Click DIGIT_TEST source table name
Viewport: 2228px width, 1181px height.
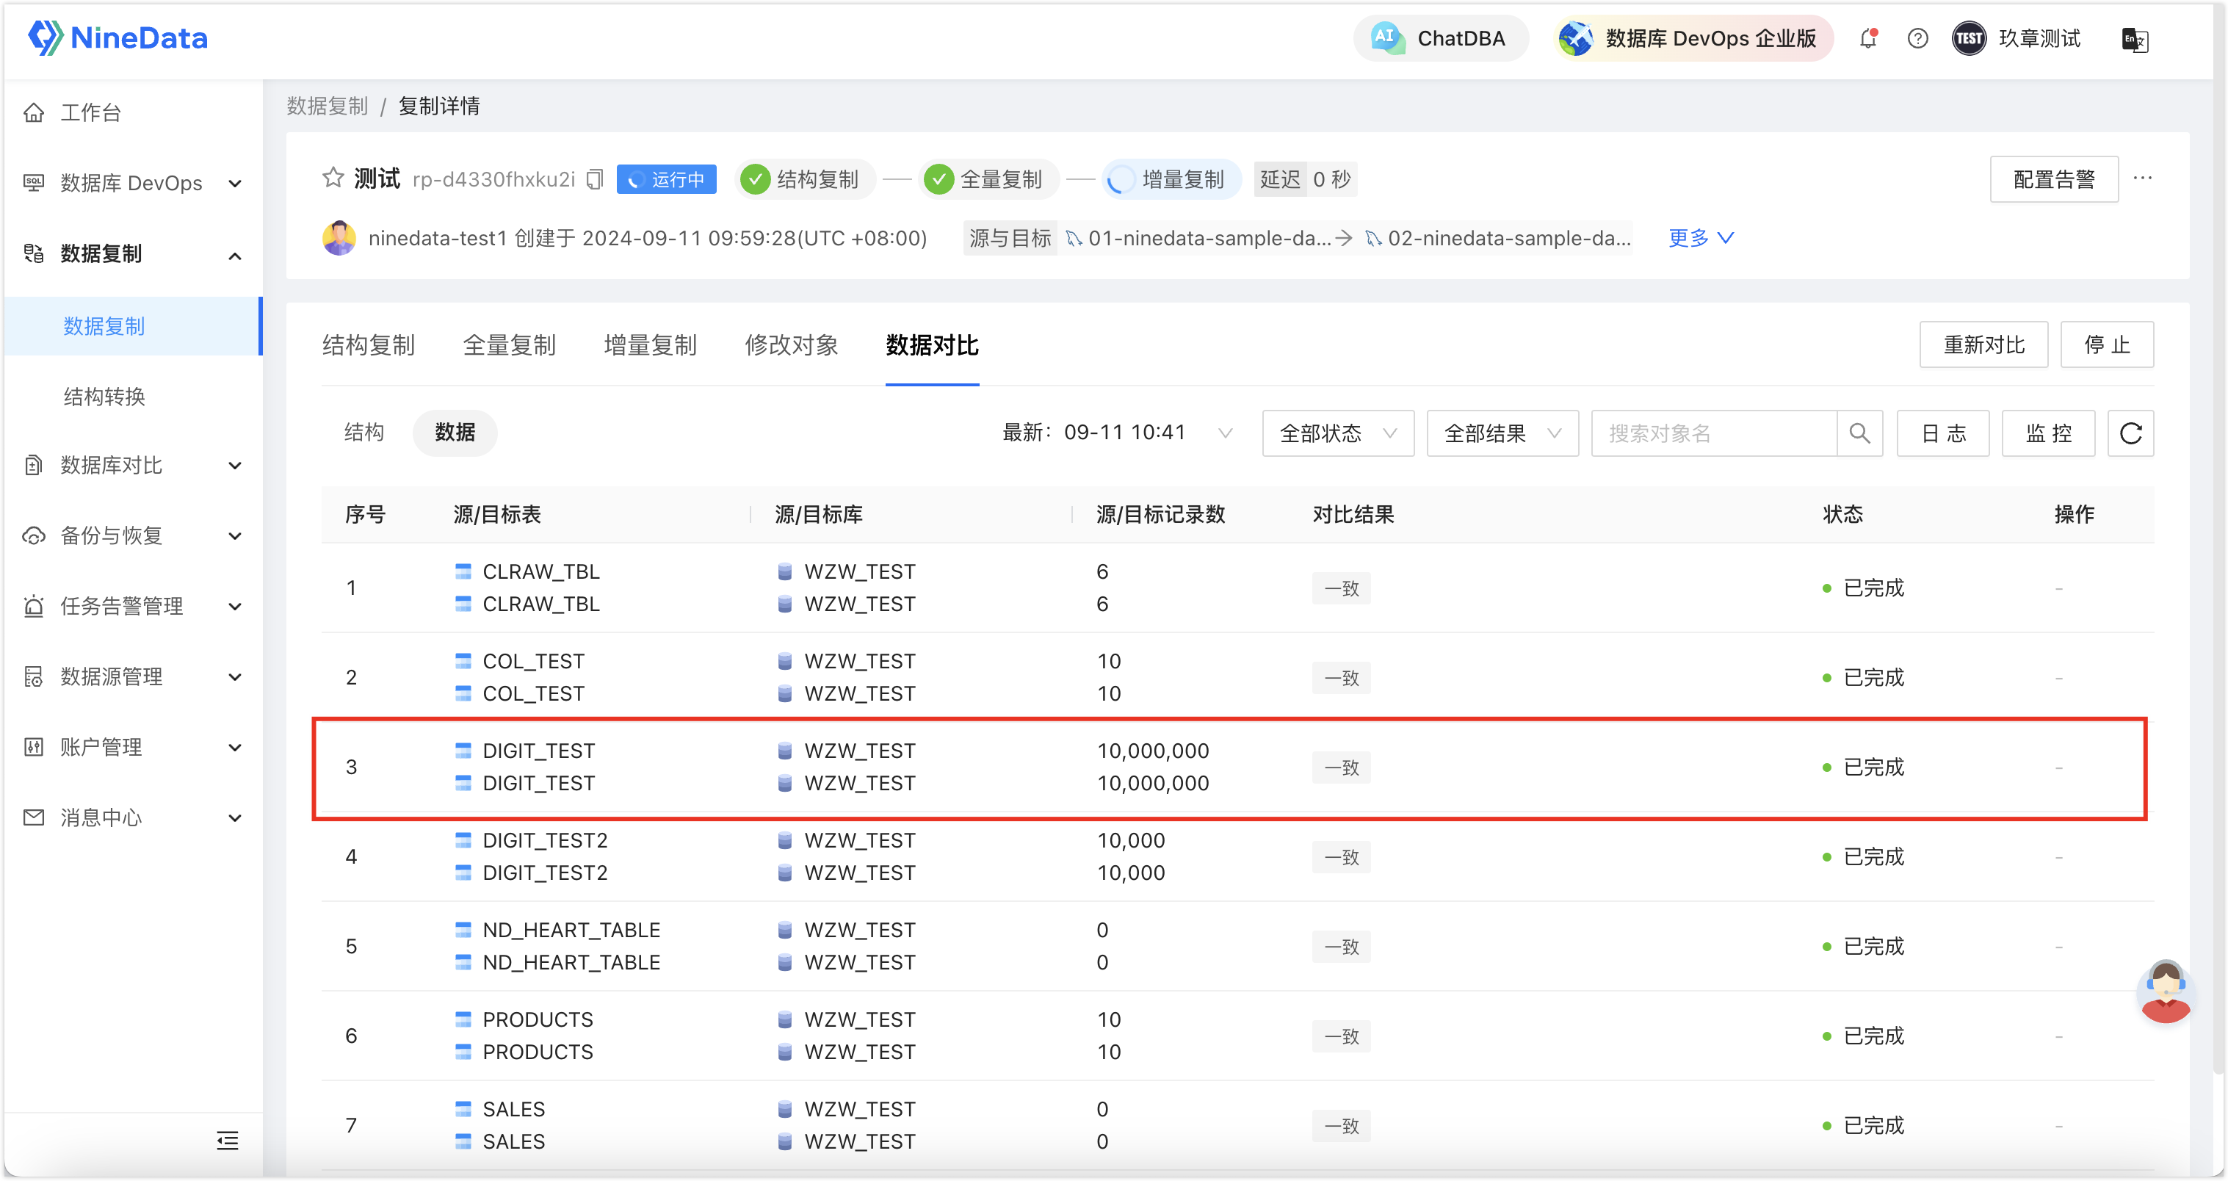539,751
